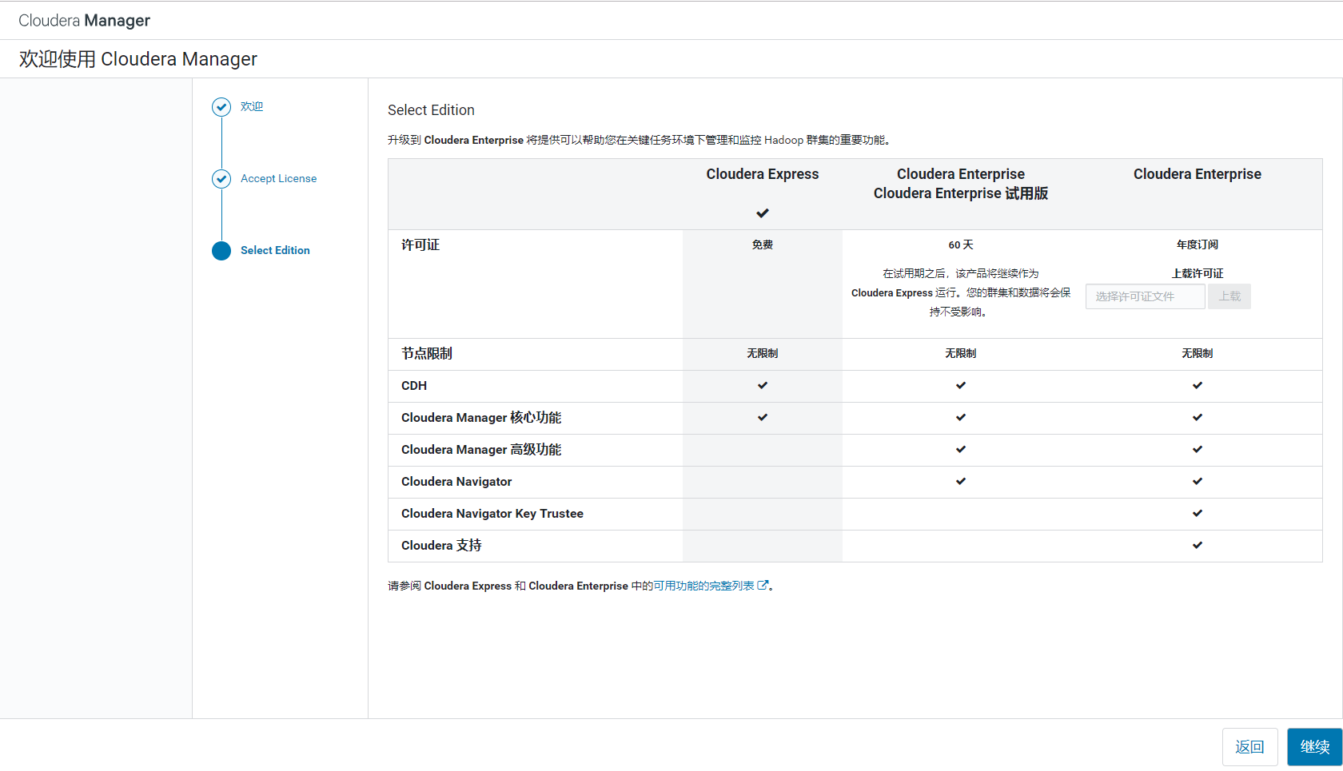The image size is (1343, 771).
Task: Click the CDH row label
Action: (414, 386)
